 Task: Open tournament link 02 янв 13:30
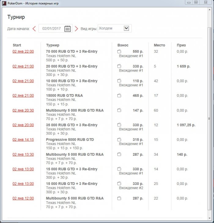[23, 154]
